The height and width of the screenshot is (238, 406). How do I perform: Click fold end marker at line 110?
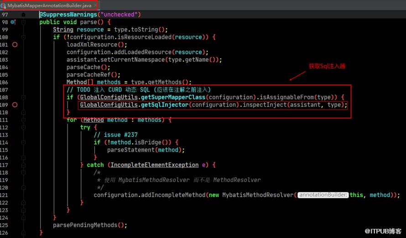click(24, 113)
